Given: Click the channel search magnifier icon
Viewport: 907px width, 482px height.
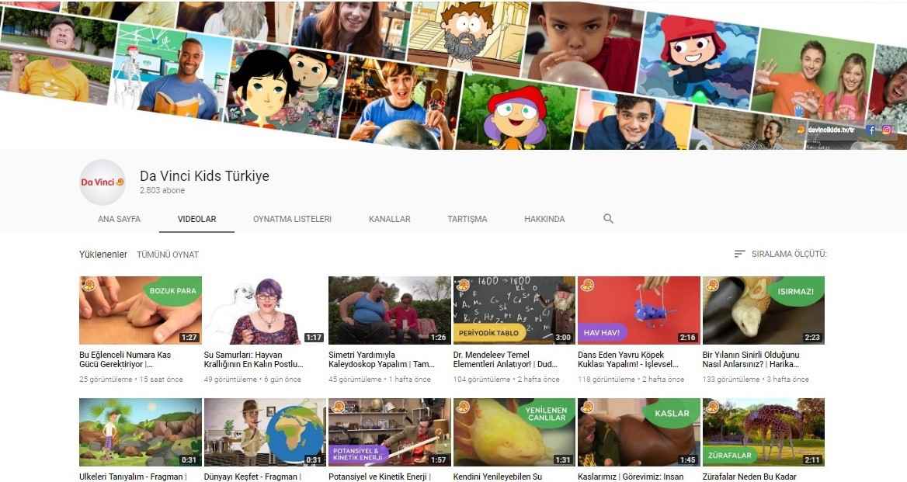Looking at the screenshot, I should tap(608, 219).
